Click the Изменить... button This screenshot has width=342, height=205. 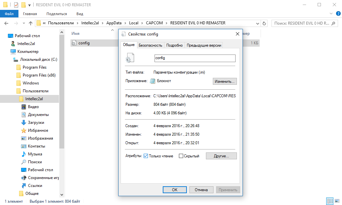(224, 81)
